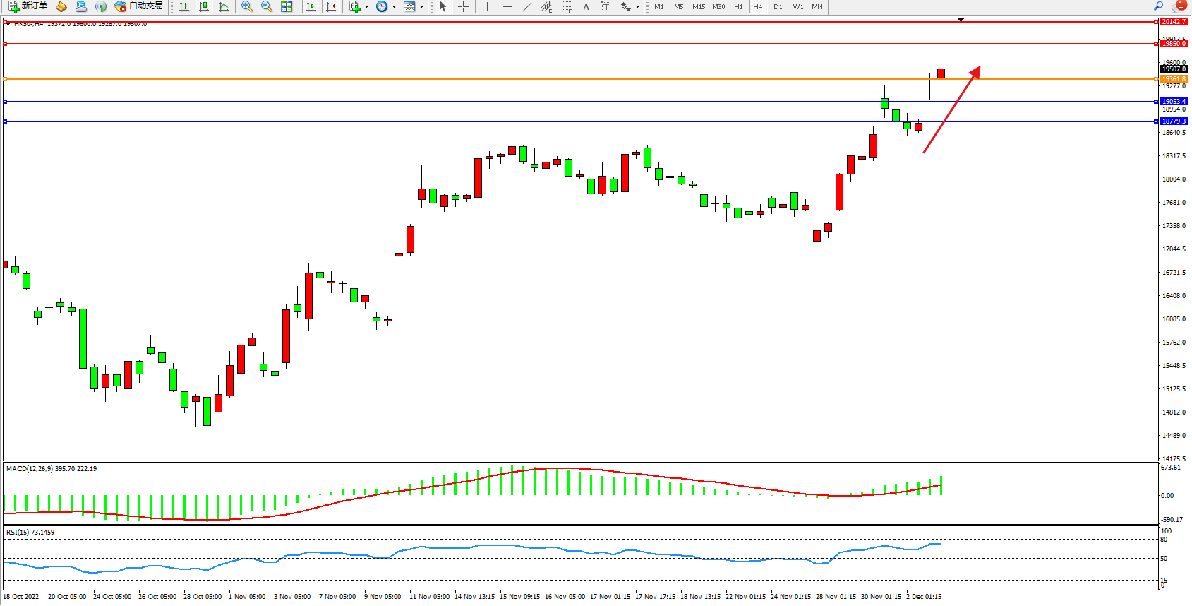This screenshot has width=1192, height=606.
Task: Activate the text label tool
Action: click(x=606, y=6)
